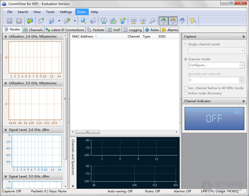Click the stop capture icon

[19, 21]
